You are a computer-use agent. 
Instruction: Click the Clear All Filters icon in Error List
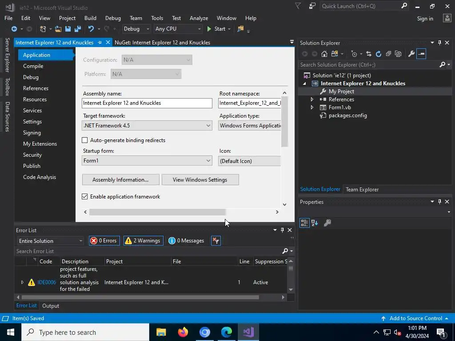[x=216, y=241]
